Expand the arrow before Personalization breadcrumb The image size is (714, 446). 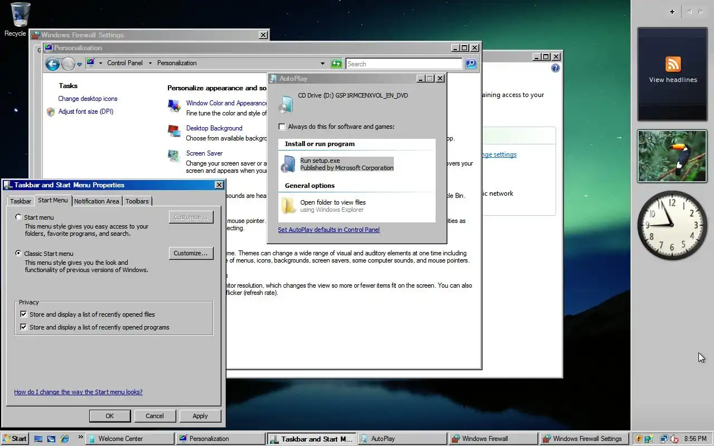[150, 63]
